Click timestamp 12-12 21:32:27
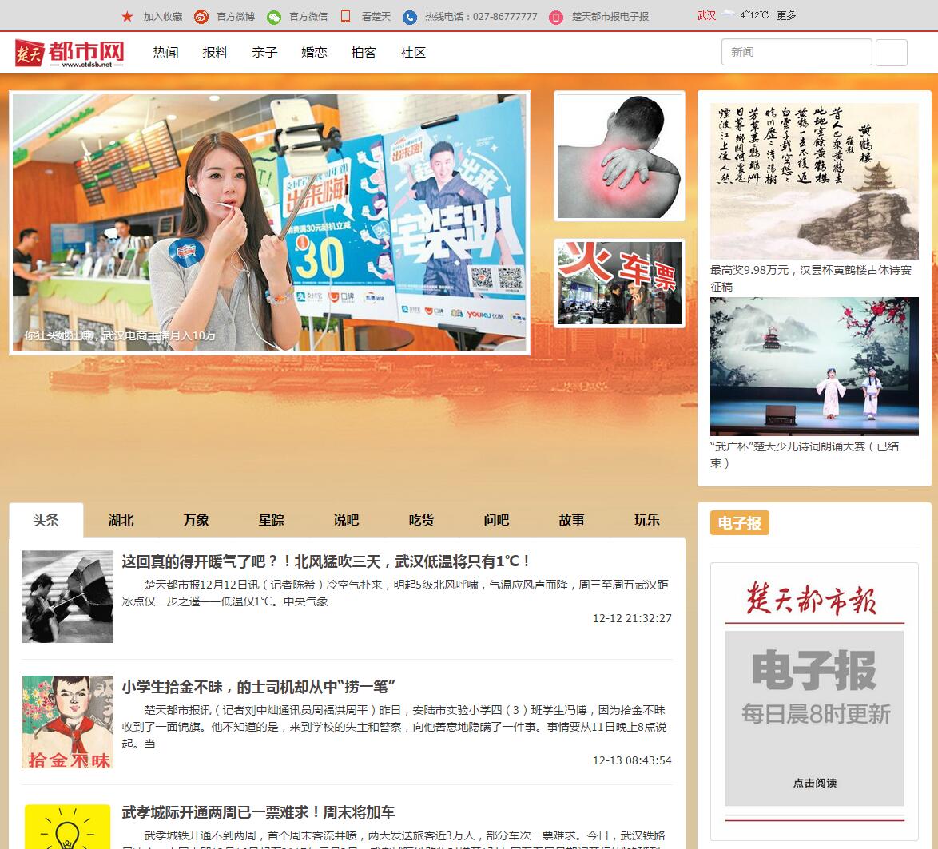938x849 pixels. click(x=632, y=618)
